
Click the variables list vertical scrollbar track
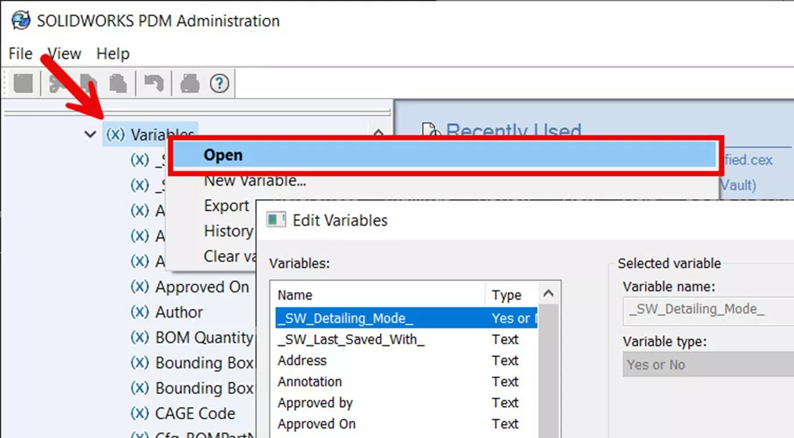(548, 372)
